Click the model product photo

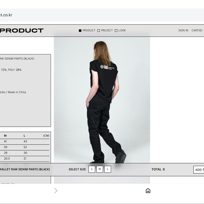point(102,100)
